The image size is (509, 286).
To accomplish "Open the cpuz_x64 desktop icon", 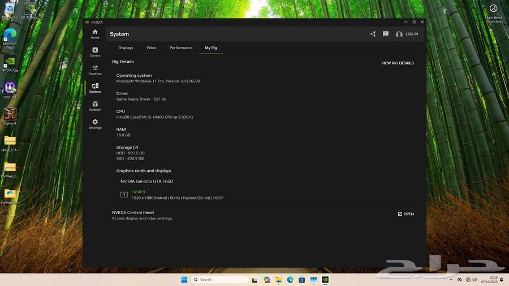I will (10, 90).
